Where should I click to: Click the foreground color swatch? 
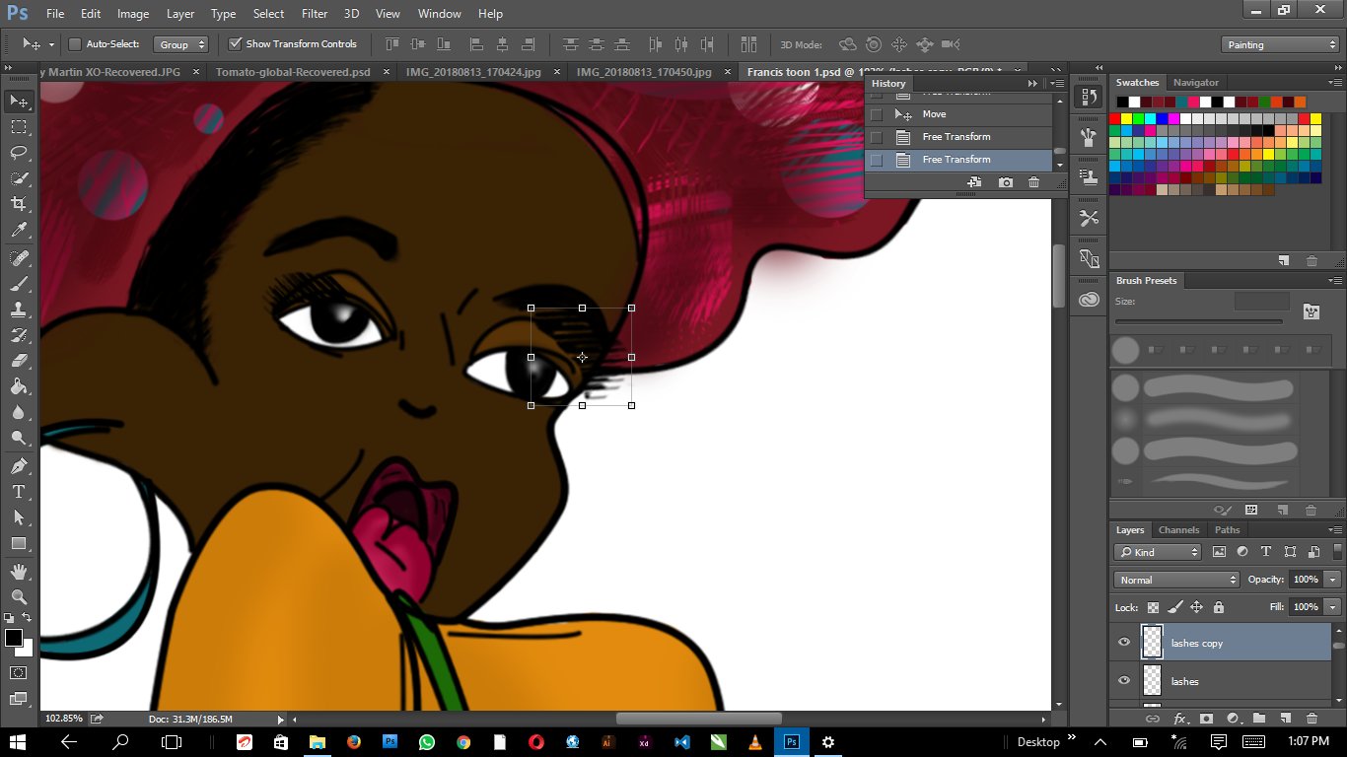[14, 638]
